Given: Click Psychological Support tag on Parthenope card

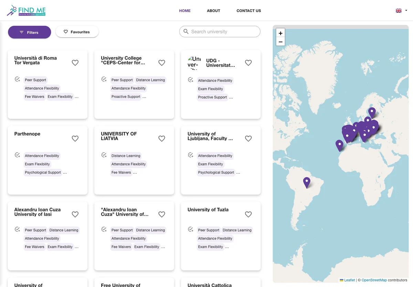Looking at the screenshot, I should [x=43, y=172].
